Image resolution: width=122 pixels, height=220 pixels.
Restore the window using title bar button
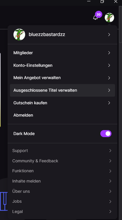pyautogui.click(x=102, y=1)
